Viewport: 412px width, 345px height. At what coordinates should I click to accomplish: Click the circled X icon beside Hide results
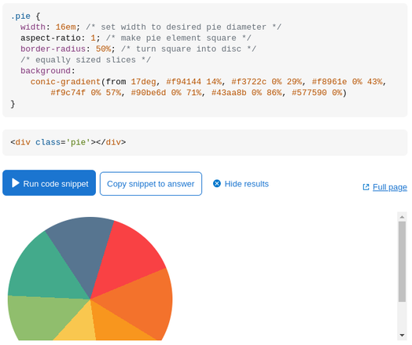[x=217, y=184]
